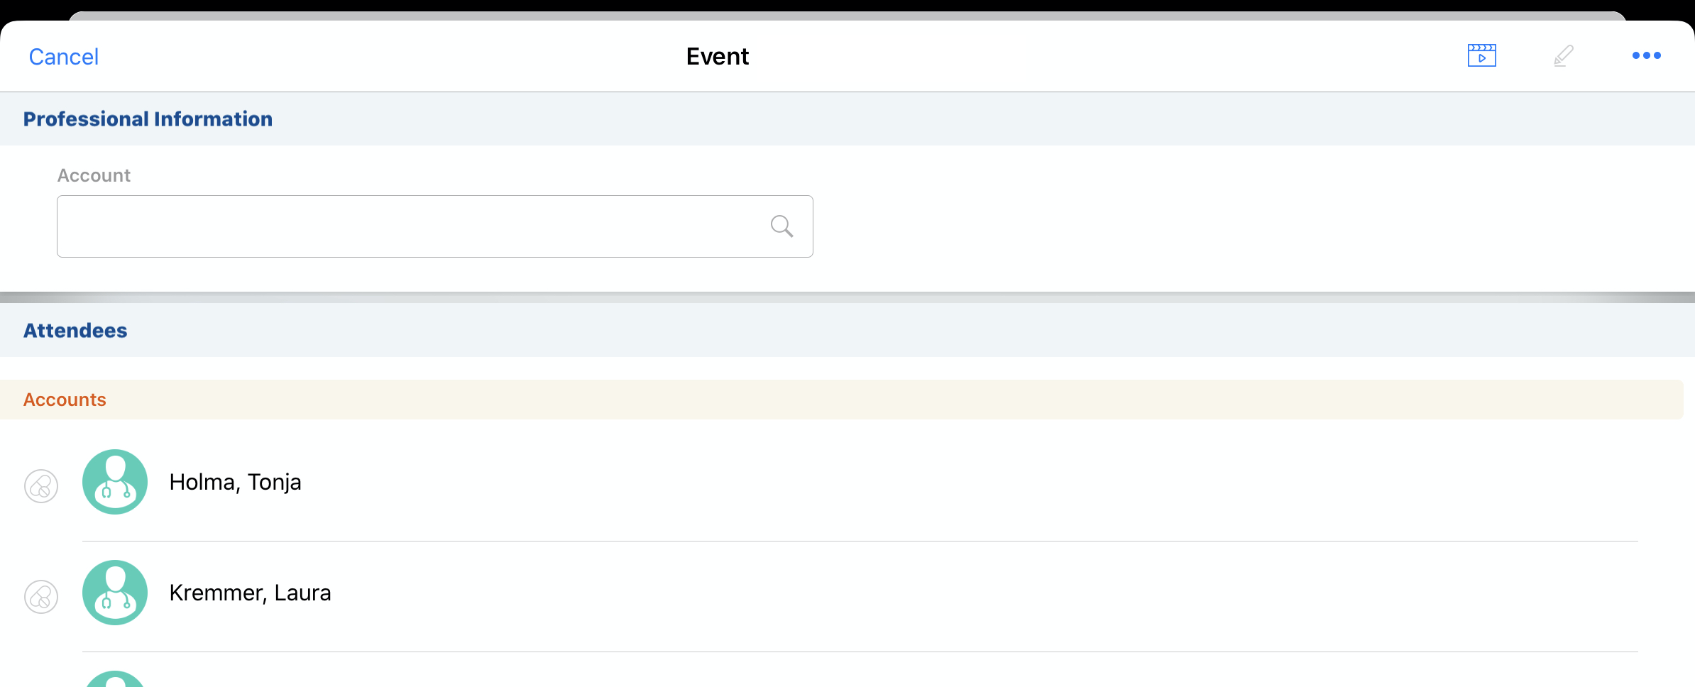
Task: Click inside the Account search field
Action: 412,226
